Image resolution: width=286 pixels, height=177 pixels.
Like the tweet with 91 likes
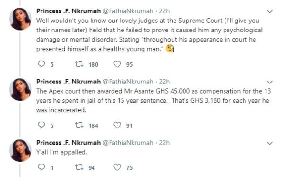117,125
